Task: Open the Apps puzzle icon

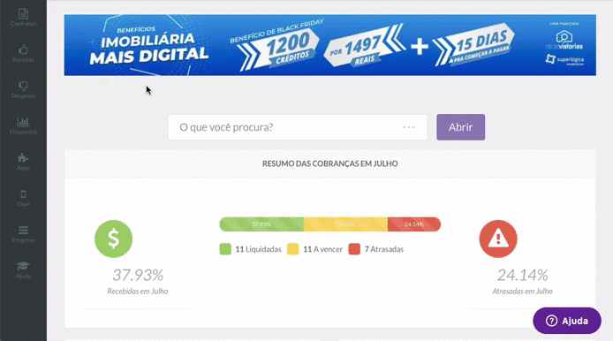Action: tap(23, 157)
